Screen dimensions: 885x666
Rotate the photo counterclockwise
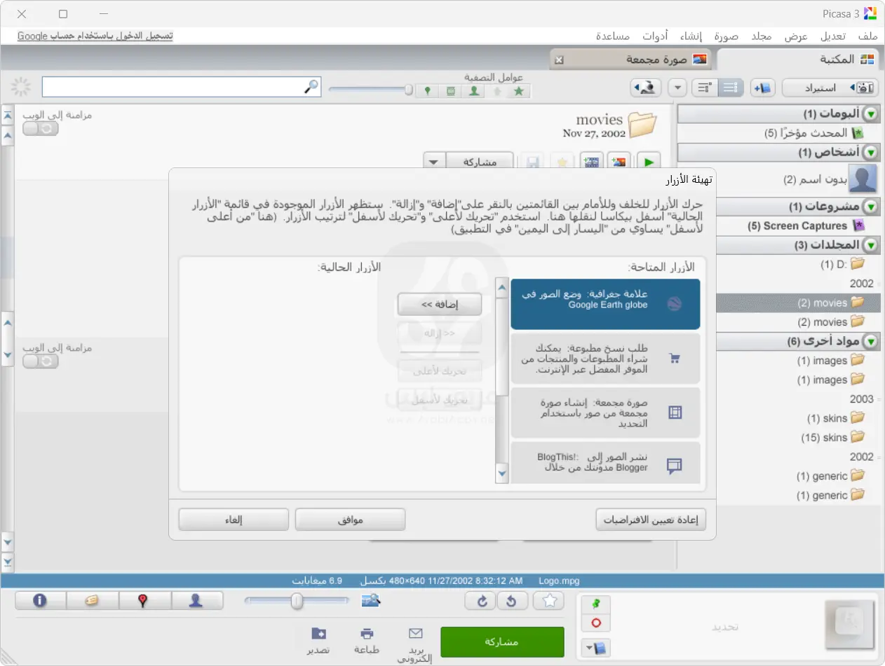tap(512, 602)
